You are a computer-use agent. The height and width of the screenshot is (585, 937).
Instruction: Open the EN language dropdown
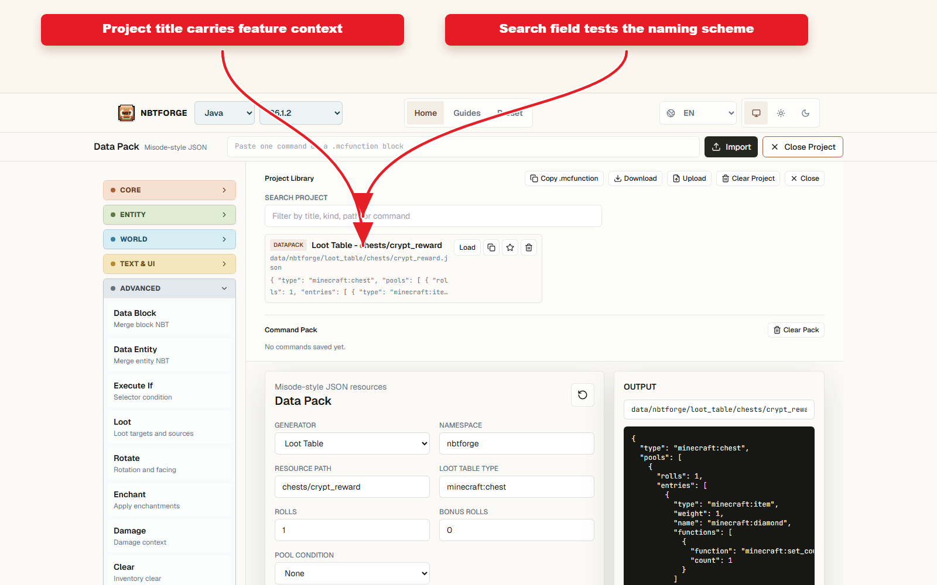tap(698, 113)
